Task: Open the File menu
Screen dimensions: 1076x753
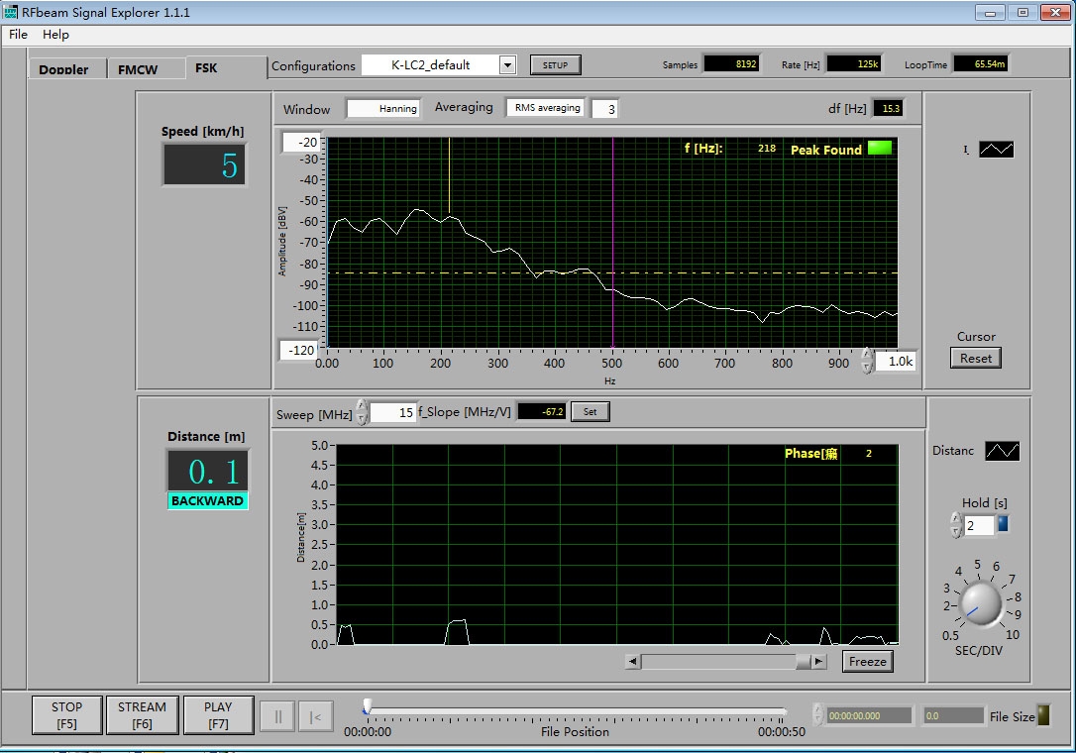Action: click(19, 35)
